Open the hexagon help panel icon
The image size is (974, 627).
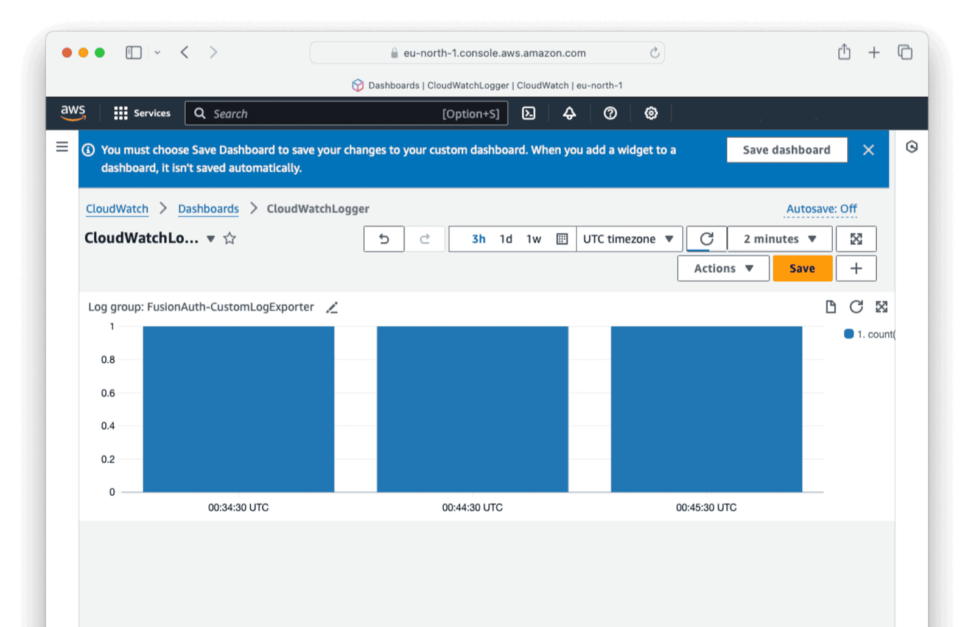(x=911, y=147)
